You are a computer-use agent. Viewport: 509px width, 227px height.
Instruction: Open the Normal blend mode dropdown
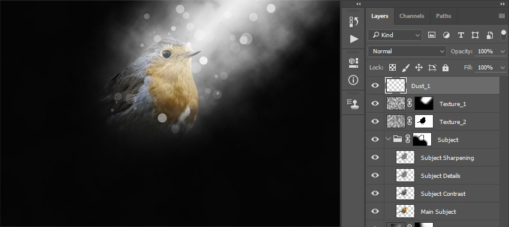[x=407, y=52]
